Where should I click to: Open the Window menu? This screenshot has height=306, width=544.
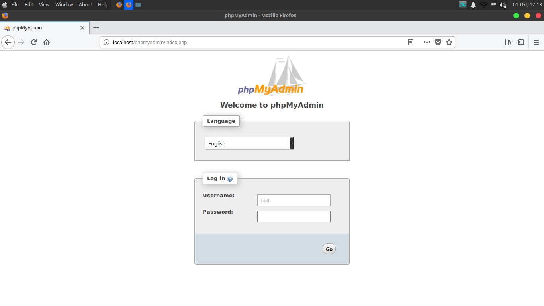tap(64, 5)
